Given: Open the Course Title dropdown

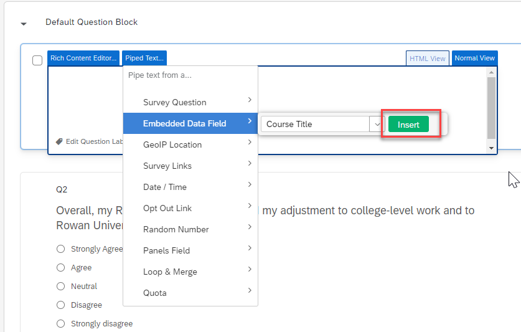Looking at the screenshot, I should 376,124.
